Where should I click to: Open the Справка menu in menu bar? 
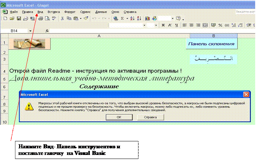(130, 12)
